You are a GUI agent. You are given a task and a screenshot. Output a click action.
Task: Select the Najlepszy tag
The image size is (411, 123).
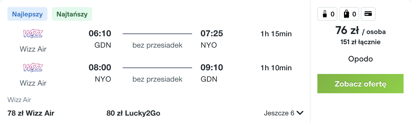coord(28,14)
